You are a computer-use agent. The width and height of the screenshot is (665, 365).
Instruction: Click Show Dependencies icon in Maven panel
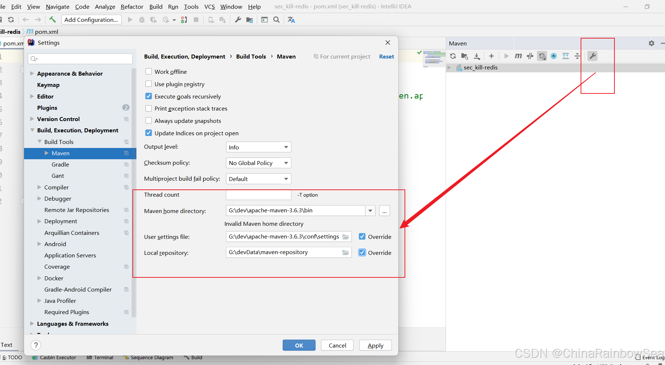[566, 56]
